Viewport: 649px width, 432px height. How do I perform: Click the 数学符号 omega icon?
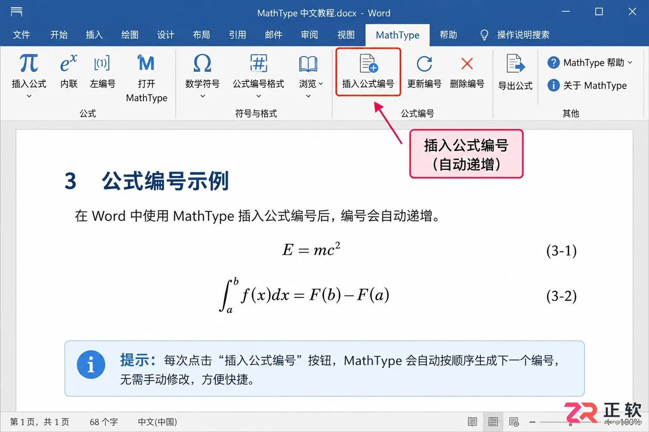202,63
